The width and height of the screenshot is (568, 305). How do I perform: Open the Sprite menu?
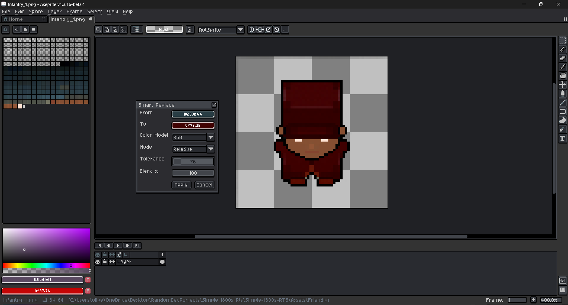click(x=35, y=12)
